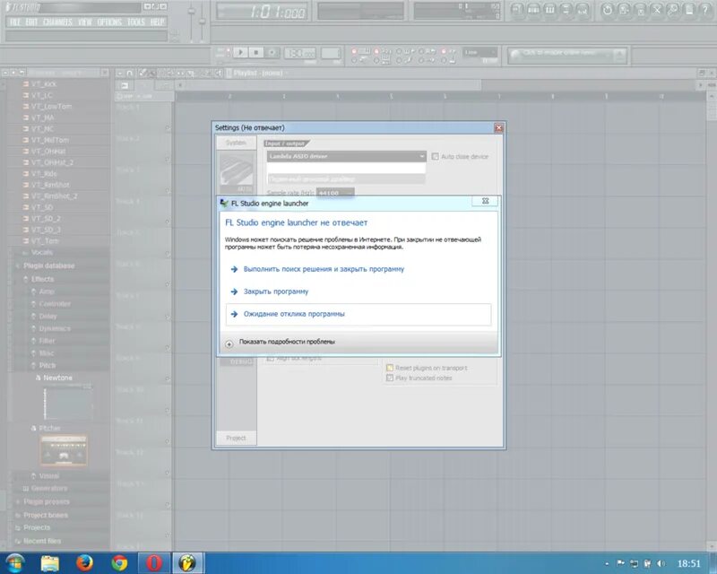The height and width of the screenshot is (574, 717).
Task: Open Windows Explorer from the taskbar
Action: coord(49,563)
